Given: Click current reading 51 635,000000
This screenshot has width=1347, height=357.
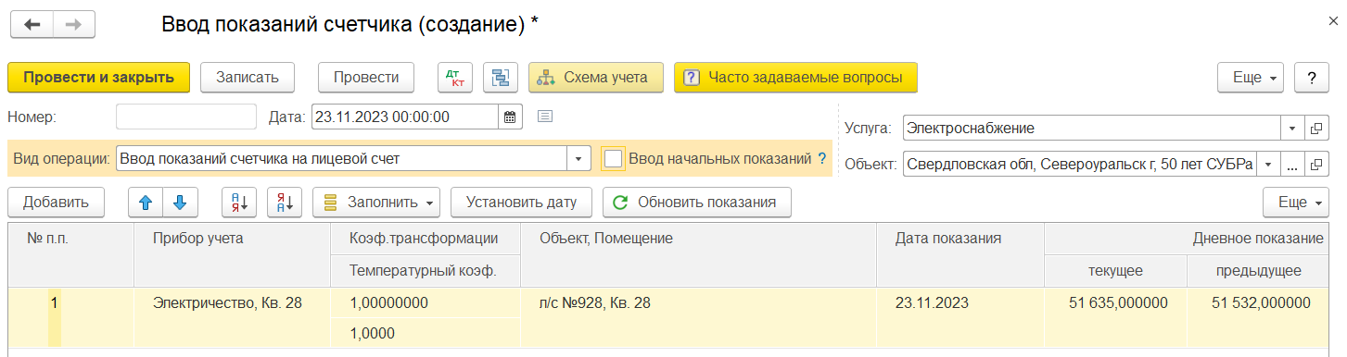Looking at the screenshot, I should coord(1116,302).
